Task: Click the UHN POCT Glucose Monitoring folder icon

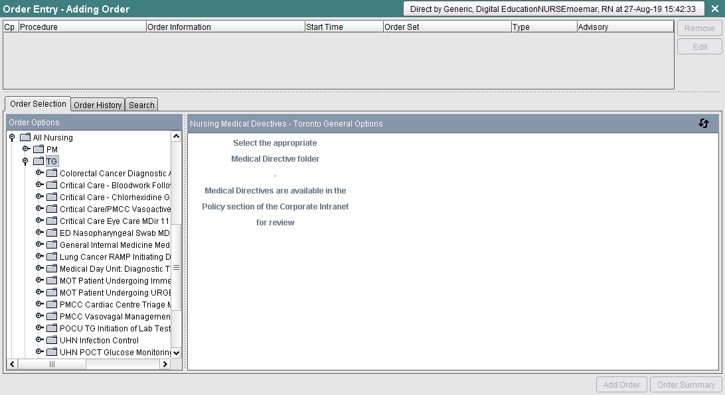Action: point(52,353)
